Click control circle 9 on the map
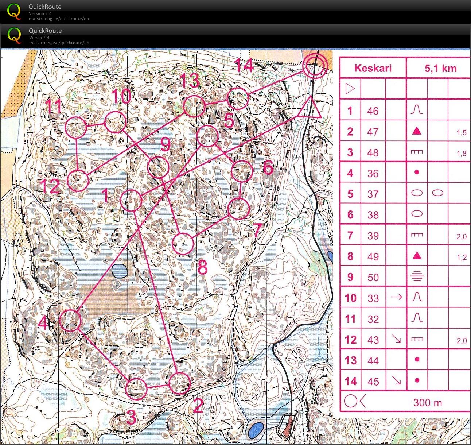 [159, 167]
